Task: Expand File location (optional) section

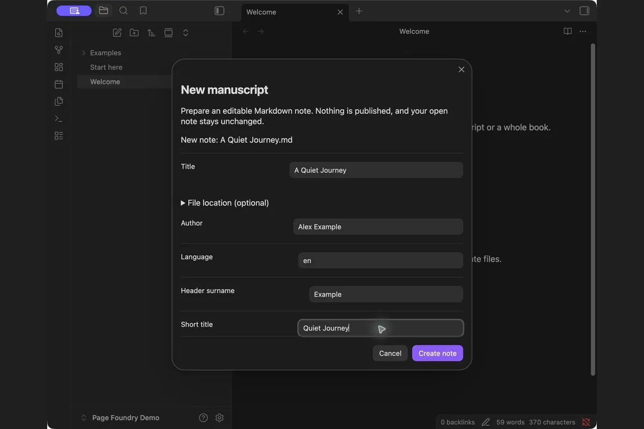Action: pyautogui.click(x=225, y=203)
